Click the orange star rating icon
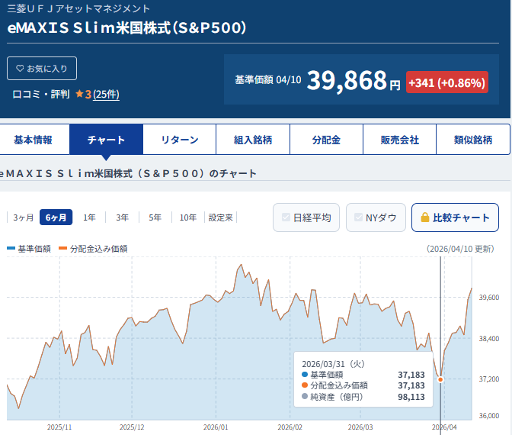The width and height of the screenshot is (512, 435). 79,94
